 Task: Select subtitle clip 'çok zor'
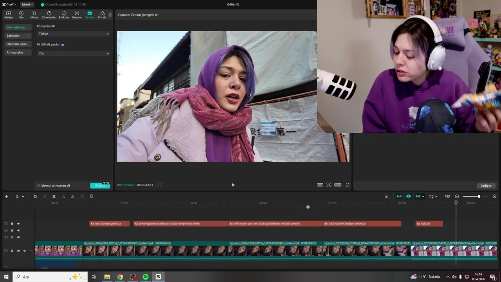pyautogui.click(x=429, y=224)
